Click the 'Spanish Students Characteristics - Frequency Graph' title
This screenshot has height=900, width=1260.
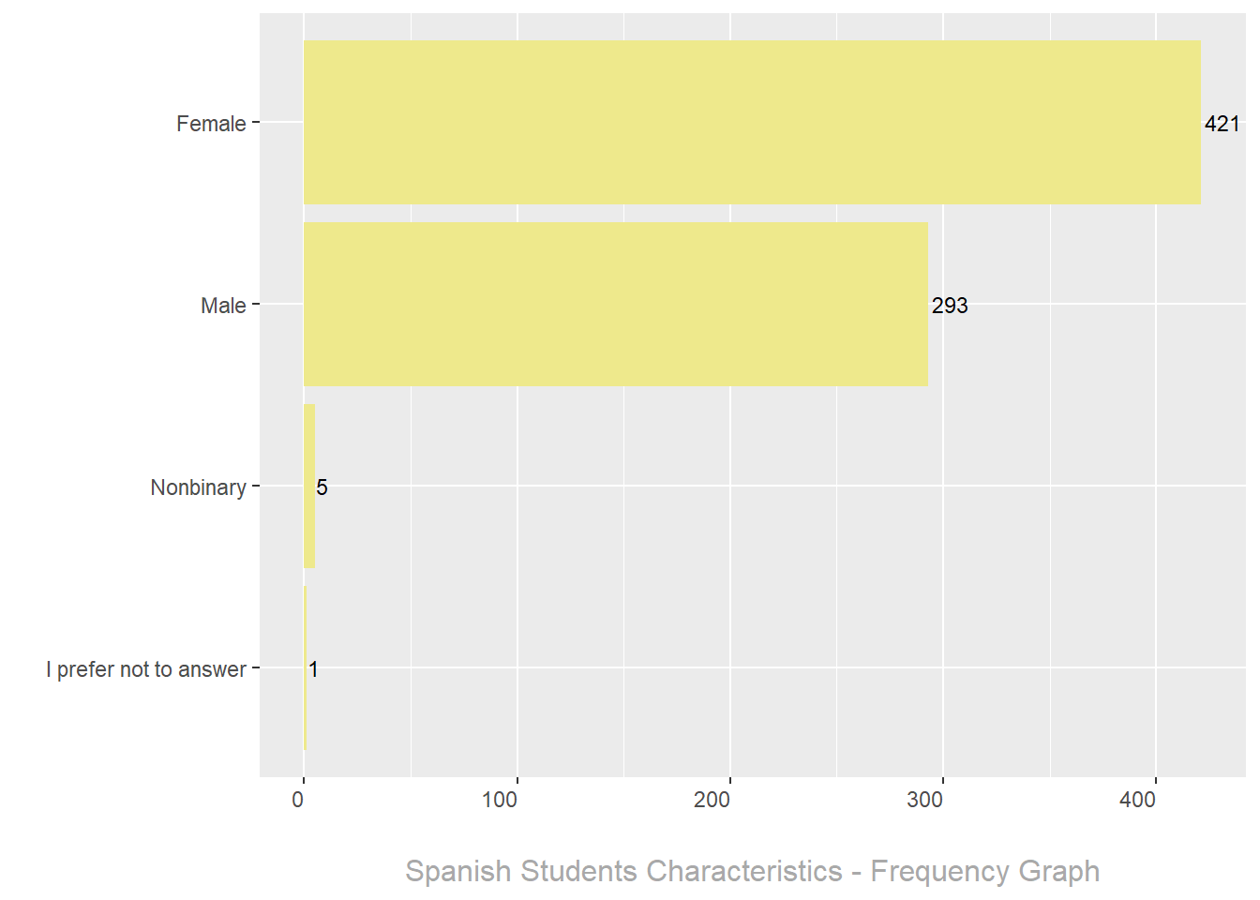(752, 871)
